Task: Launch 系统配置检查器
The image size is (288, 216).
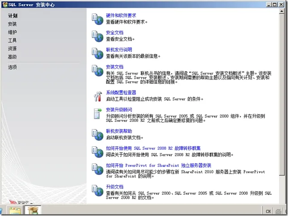Action: [121, 92]
